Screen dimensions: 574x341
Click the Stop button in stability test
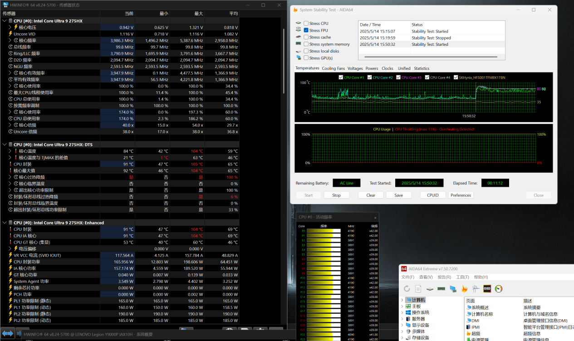click(x=336, y=195)
